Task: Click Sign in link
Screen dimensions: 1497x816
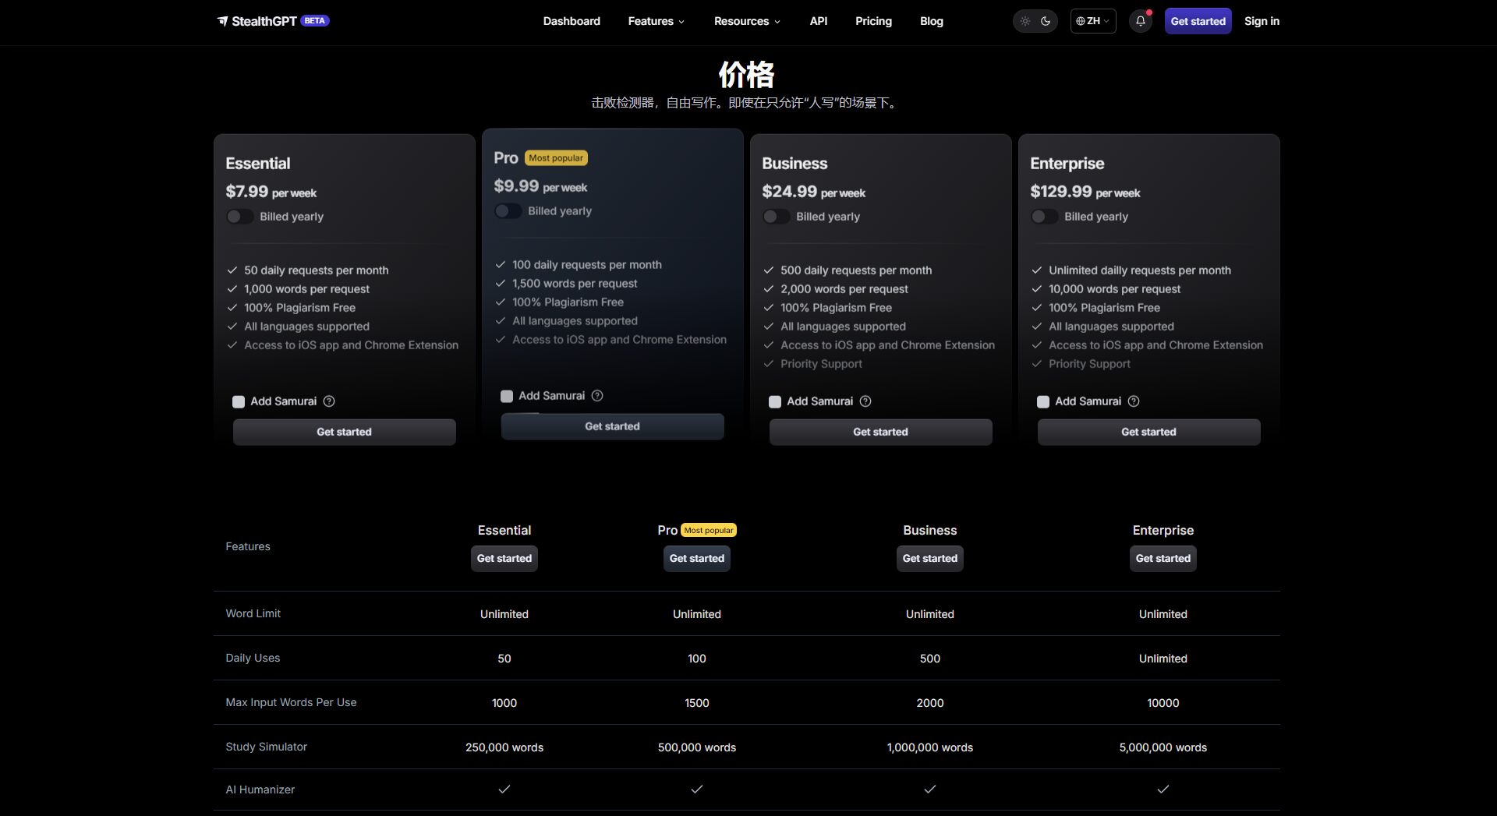Action: (1262, 21)
